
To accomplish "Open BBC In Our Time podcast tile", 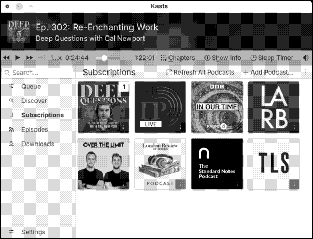I will coord(217,107).
